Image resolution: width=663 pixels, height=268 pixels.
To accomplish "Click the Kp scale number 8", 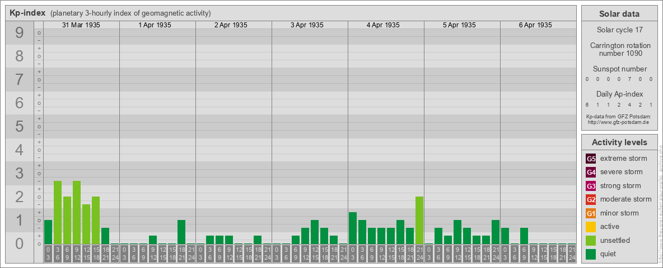I will click(19, 56).
